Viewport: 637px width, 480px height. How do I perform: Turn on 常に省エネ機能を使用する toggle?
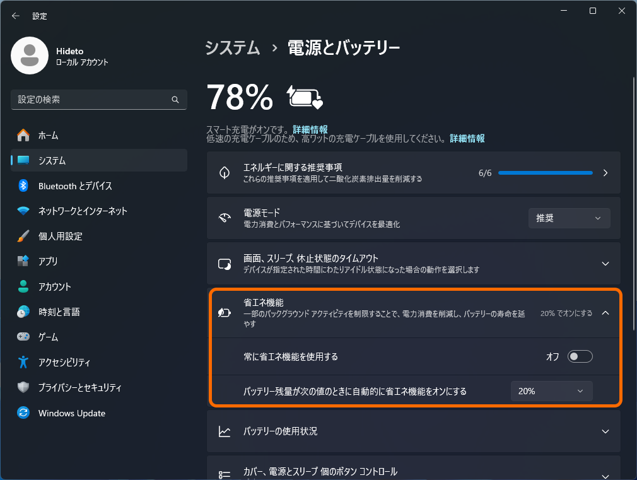tap(580, 356)
